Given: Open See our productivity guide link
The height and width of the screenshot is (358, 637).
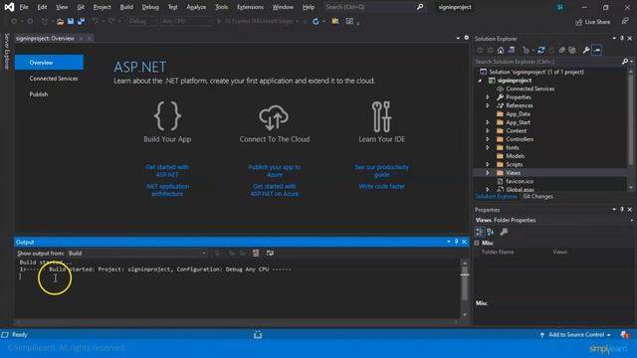Looking at the screenshot, I should [381, 170].
